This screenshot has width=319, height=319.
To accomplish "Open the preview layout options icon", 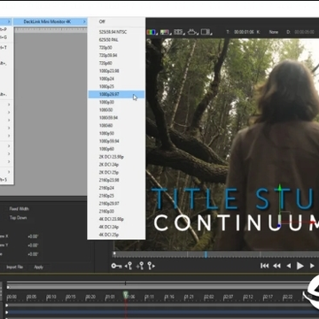I will 206,32.
